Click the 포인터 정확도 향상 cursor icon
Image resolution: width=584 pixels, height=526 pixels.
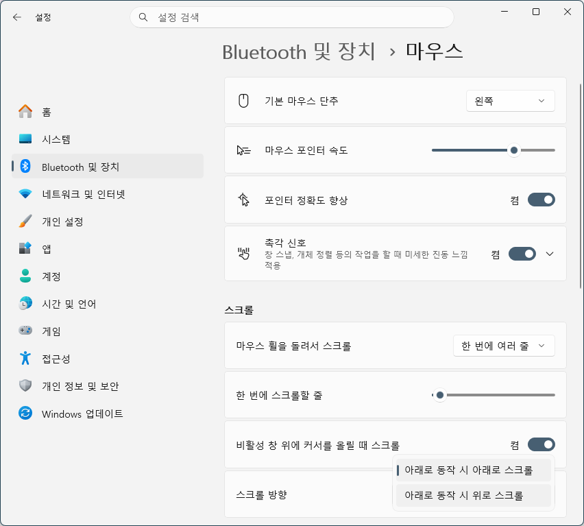coord(243,200)
